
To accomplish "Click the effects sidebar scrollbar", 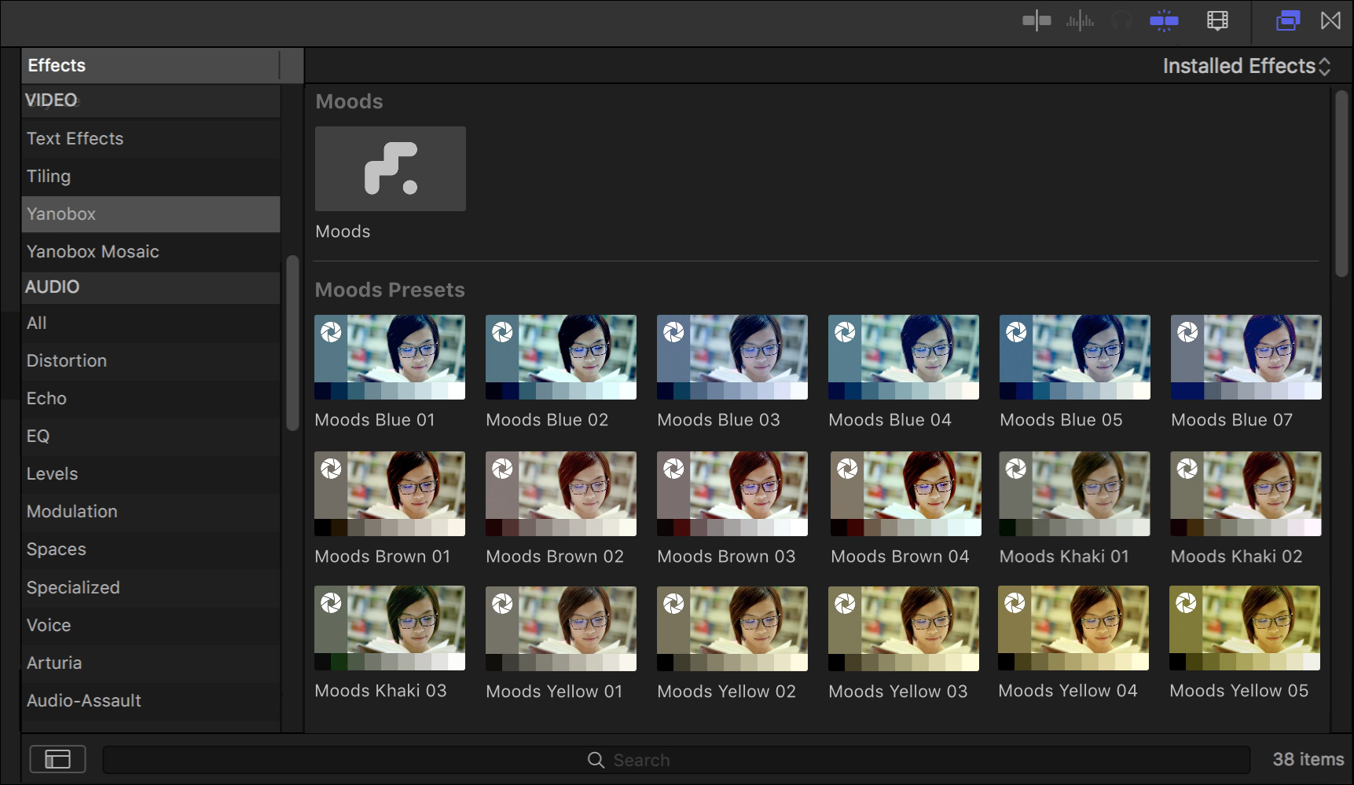I will [x=292, y=343].
